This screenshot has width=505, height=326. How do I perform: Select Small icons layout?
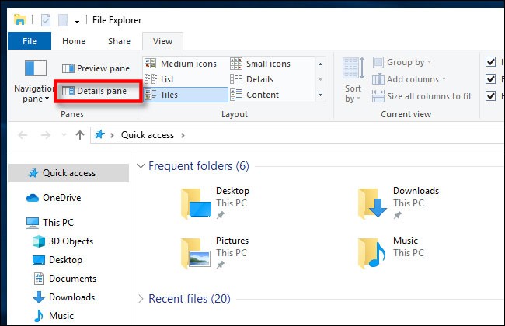264,64
